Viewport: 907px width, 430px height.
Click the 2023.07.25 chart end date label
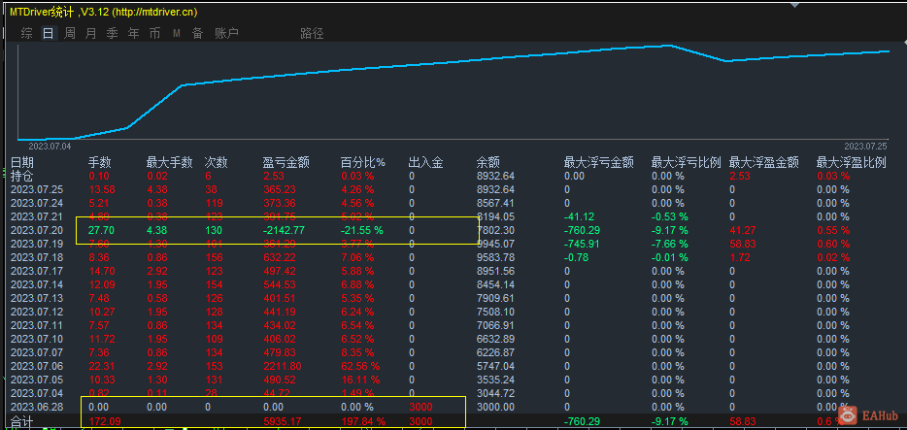[x=865, y=147]
